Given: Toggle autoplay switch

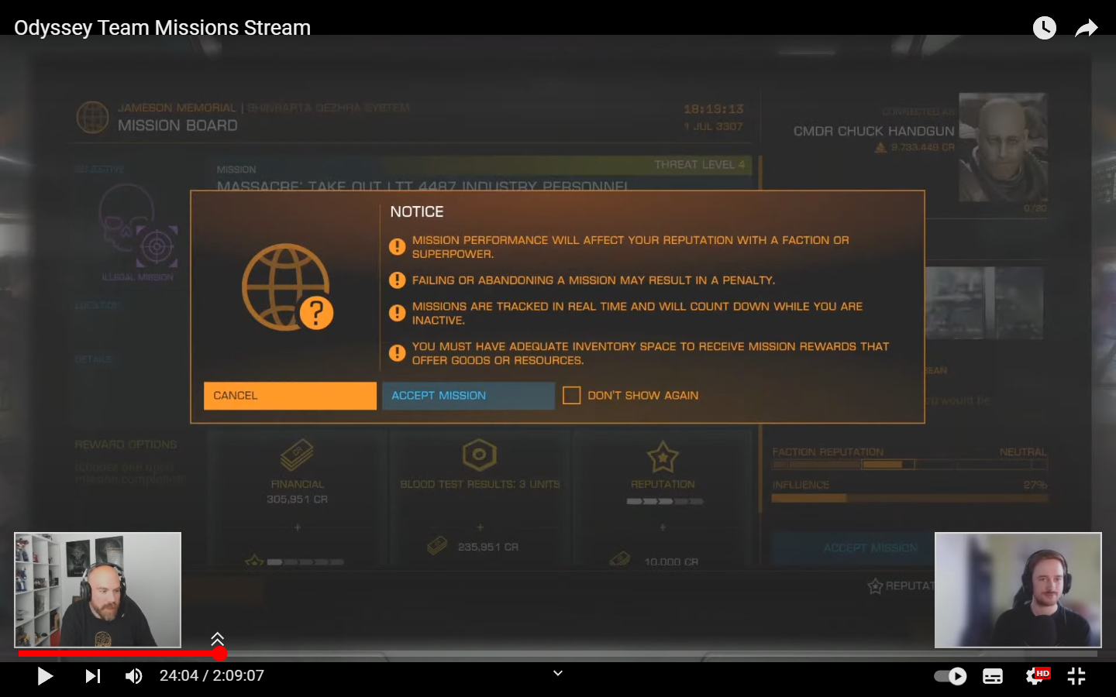Looking at the screenshot, I should coord(950,676).
